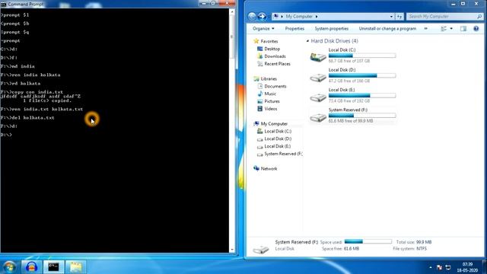Open the address bar history dropdown
Image resolution: width=487 pixels, height=274 pixels.
click(x=391, y=17)
